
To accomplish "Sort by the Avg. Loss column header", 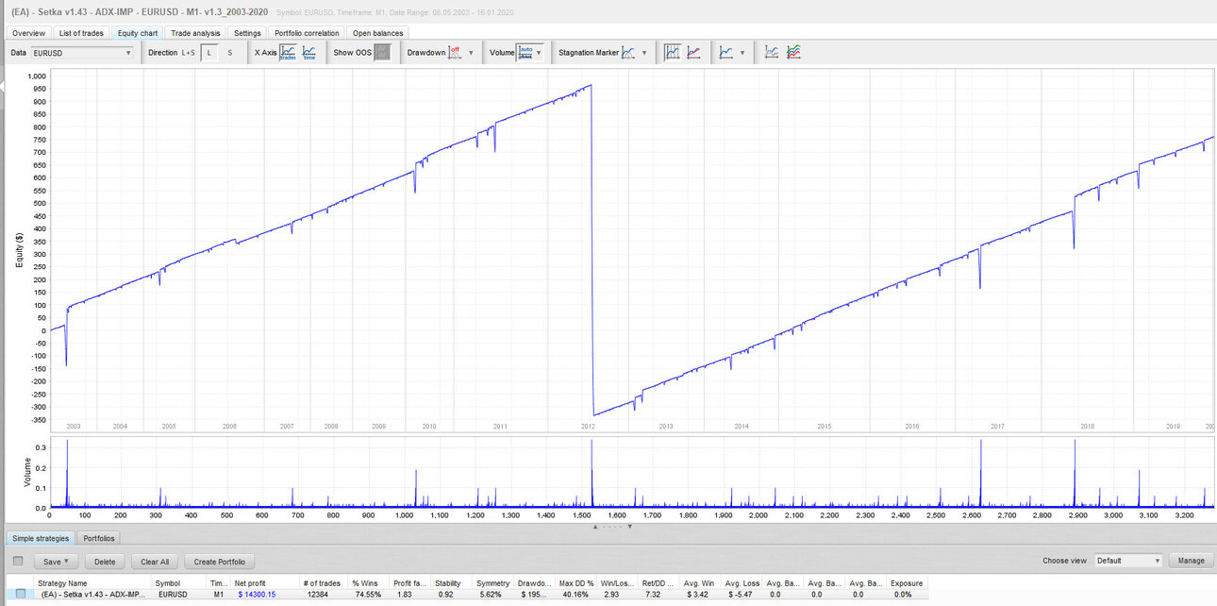I will (x=742, y=583).
